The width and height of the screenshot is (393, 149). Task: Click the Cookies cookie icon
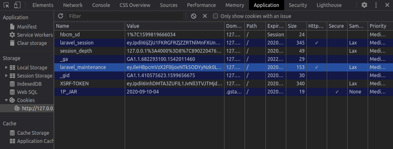pos(12,100)
